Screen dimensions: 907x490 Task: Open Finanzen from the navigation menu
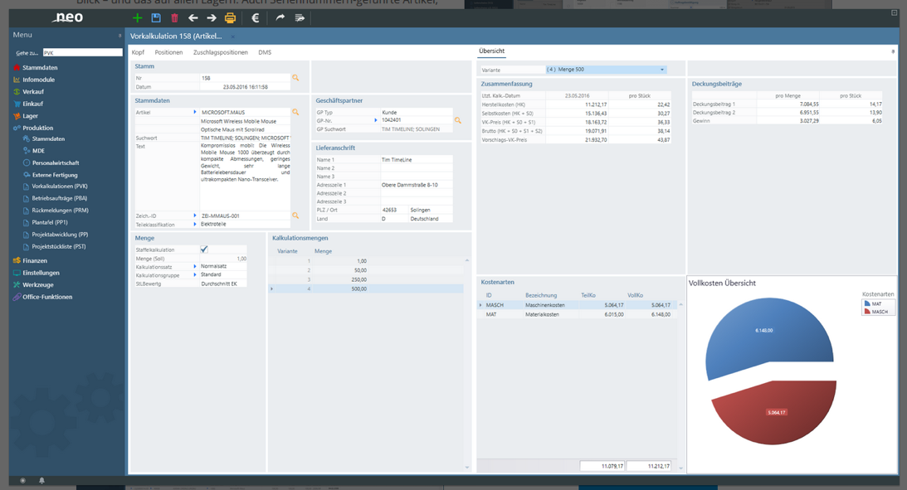39,260
